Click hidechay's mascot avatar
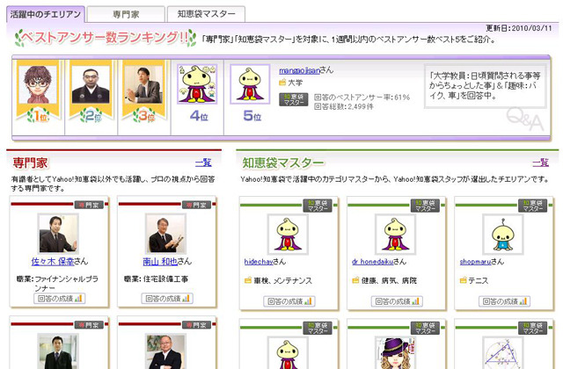This screenshot has width=563, height=369. coord(288,235)
